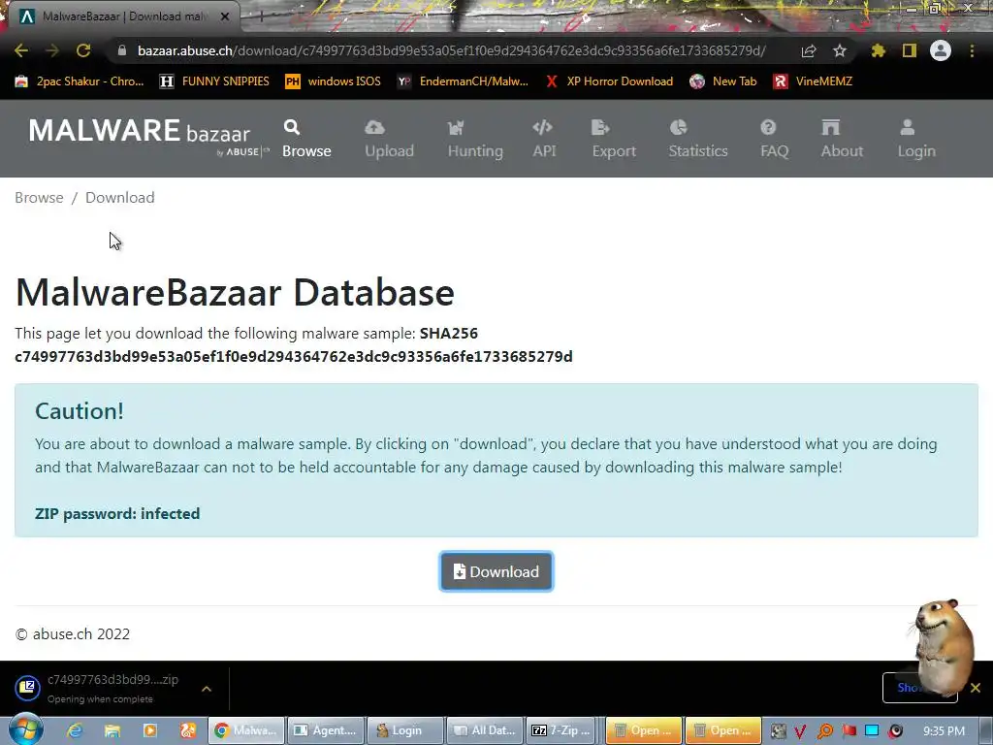Close the downloads bar
Image resolution: width=993 pixels, height=745 pixels.
click(976, 688)
